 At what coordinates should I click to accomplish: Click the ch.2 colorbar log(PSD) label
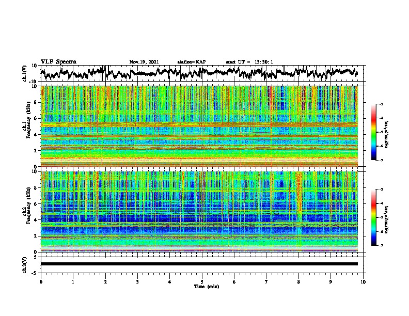(387, 219)
